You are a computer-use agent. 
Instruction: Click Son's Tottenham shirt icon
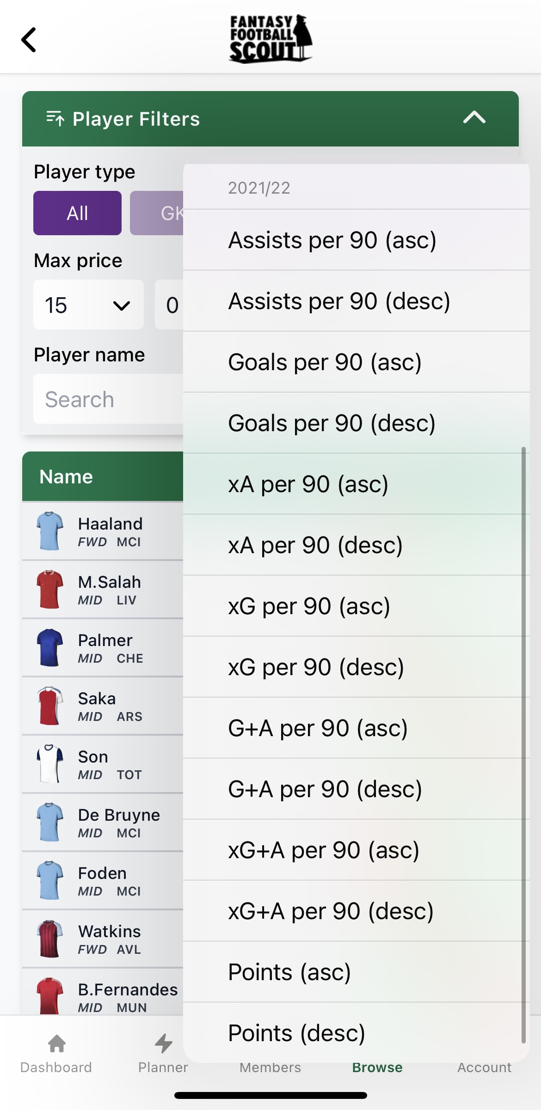coord(51,763)
